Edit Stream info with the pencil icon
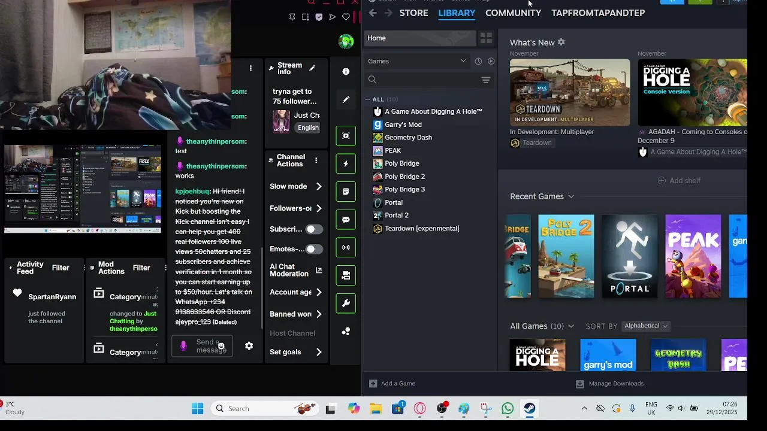Viewport: 767px width, 431px height. point(312,68)
